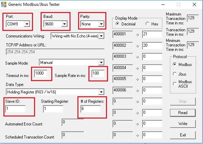Click the Write button
This screenshot has height=144, width=203.
(183, 124)
